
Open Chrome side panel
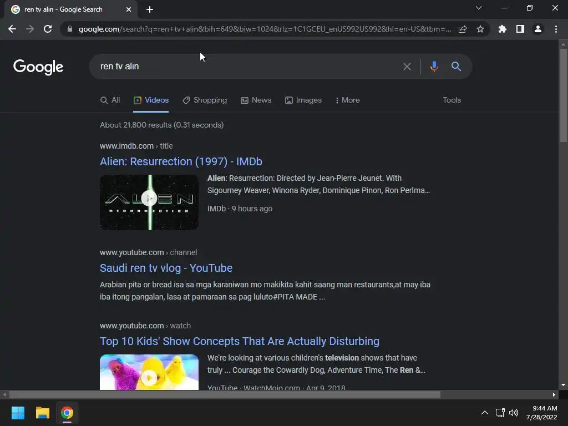(520, 29)
